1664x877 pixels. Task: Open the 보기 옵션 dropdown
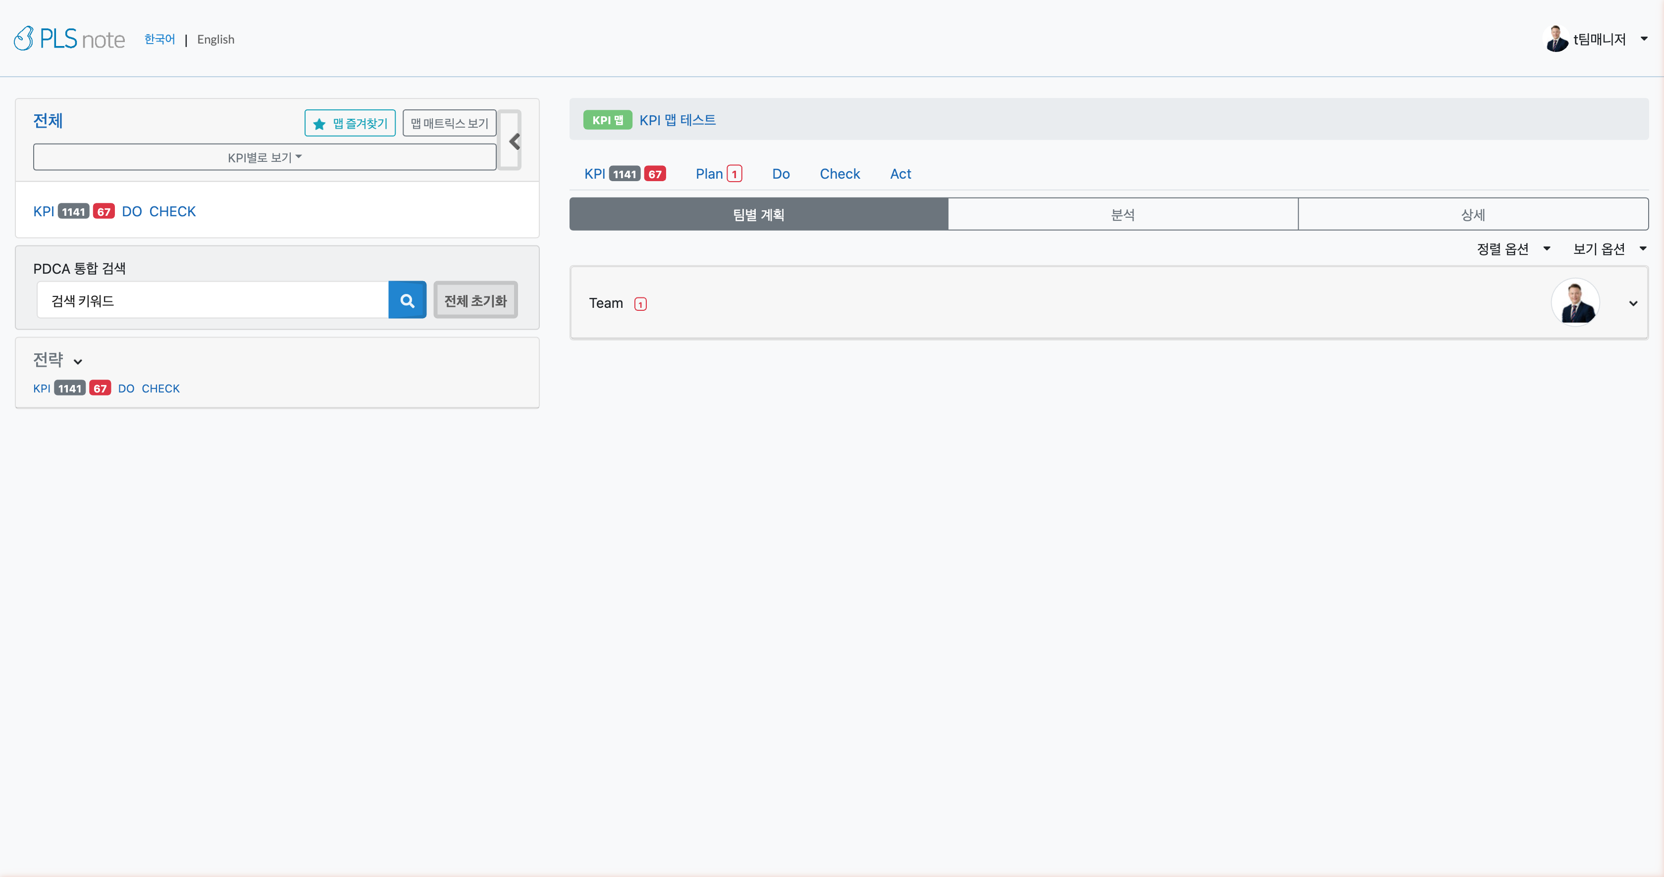pos(1609,249)
